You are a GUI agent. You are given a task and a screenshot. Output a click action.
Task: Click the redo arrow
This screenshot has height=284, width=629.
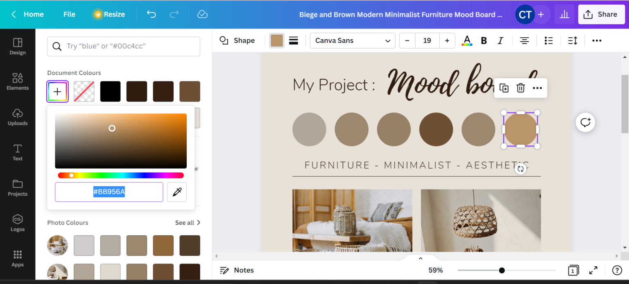tap(174, 14)
